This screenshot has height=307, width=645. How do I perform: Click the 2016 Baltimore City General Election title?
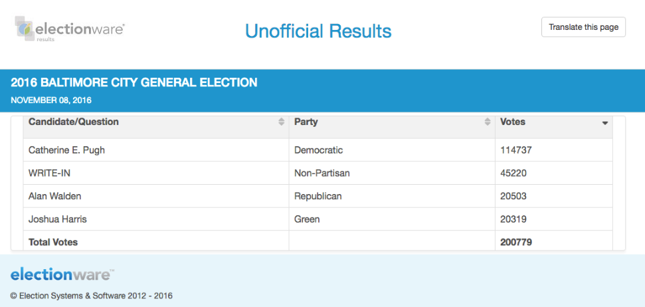click(134, 83)
